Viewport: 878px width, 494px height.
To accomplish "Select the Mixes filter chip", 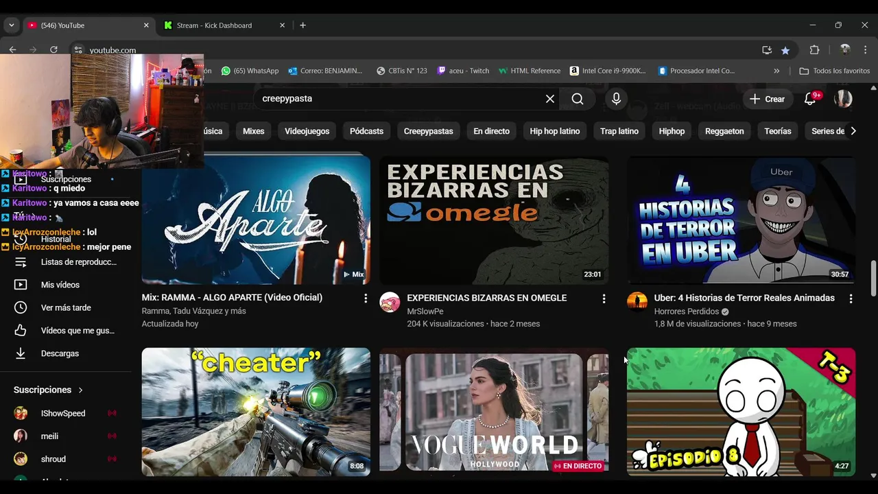I will (x=253, y=131).
